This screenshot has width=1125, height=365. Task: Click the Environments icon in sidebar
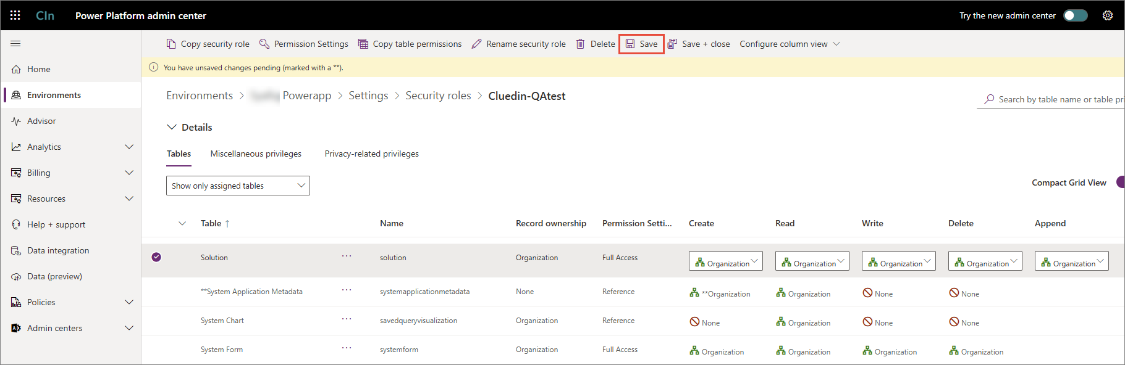tap(16, 95)
